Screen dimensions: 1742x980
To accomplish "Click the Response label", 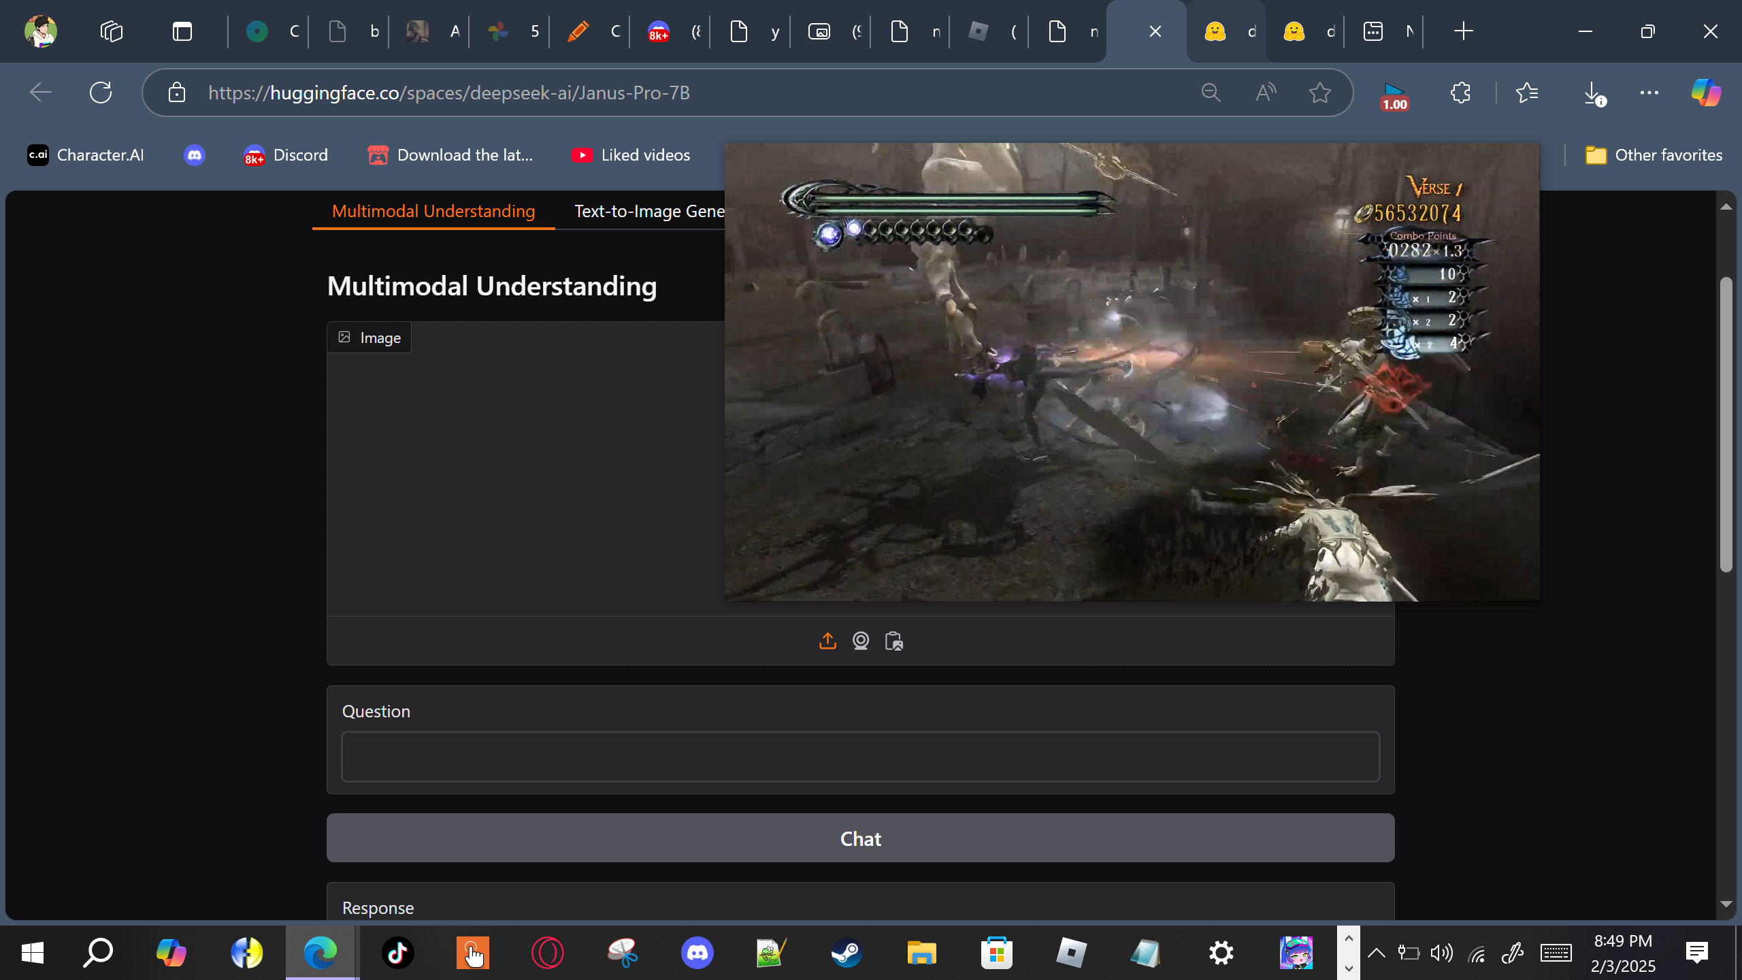I will pyautogui.click(x=378, y=908).
